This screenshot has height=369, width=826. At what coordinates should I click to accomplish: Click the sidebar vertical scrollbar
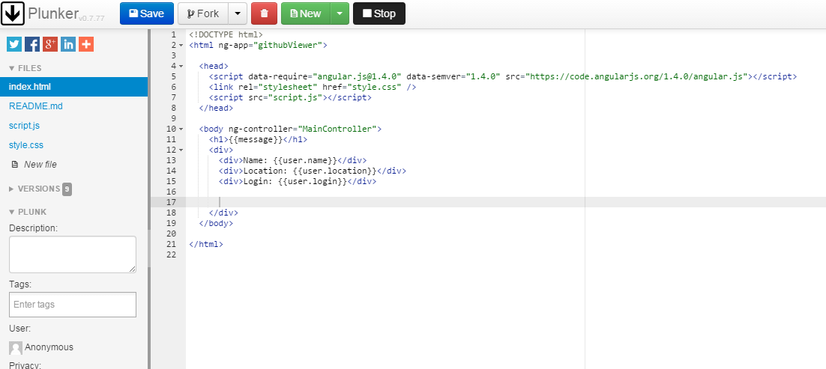[149, 200]
